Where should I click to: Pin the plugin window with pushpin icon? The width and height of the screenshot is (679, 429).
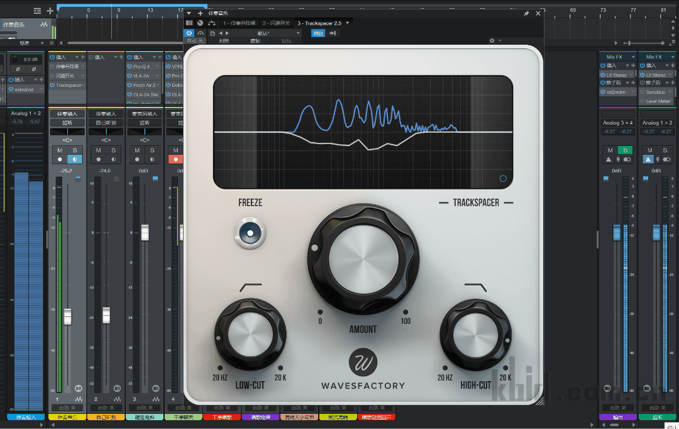(526, 13)
